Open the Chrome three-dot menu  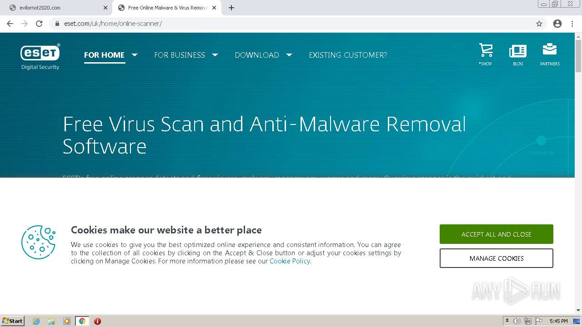tap(572, 24)
